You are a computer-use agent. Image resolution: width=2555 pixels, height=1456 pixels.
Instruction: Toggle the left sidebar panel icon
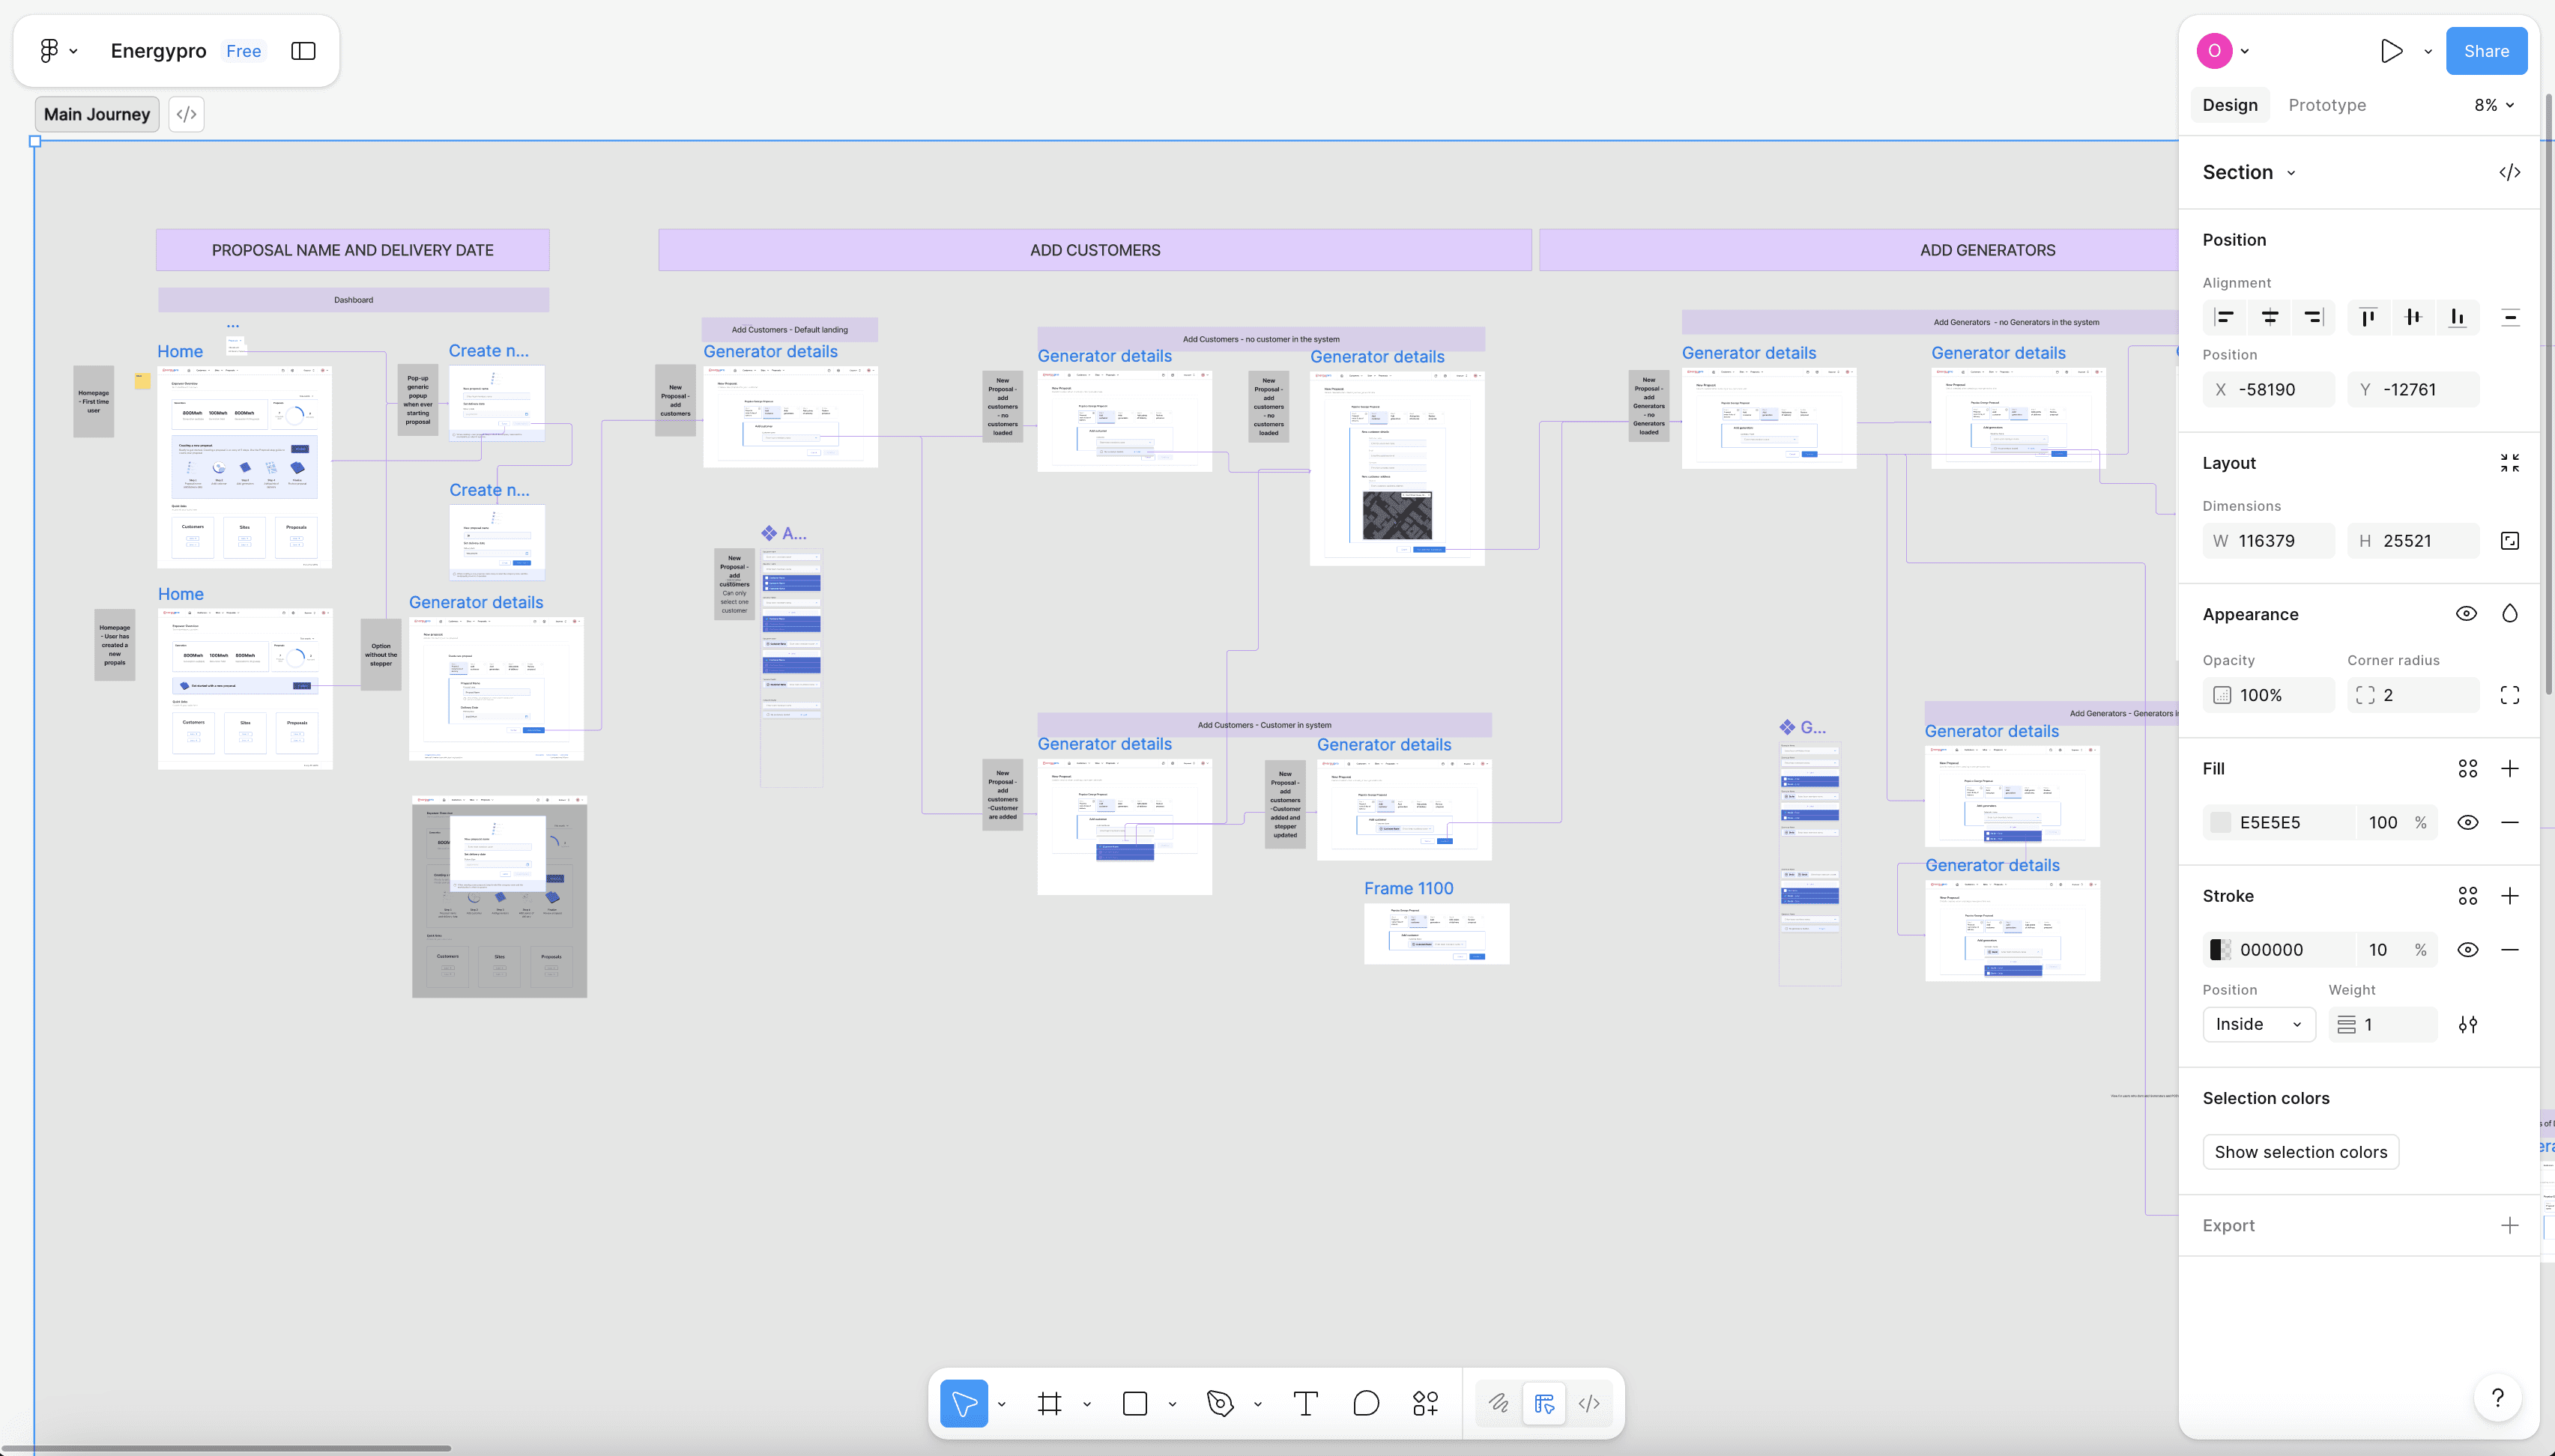[303, 51]
